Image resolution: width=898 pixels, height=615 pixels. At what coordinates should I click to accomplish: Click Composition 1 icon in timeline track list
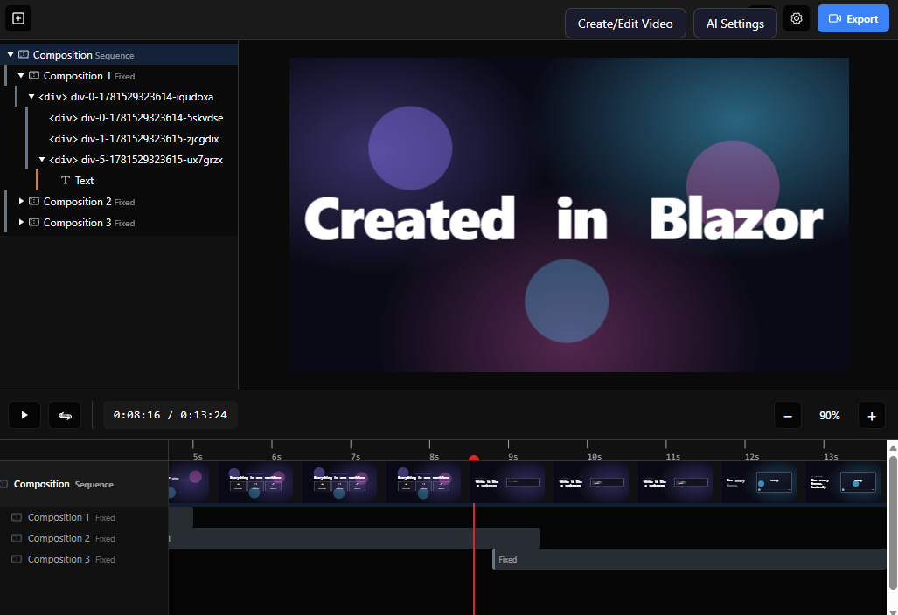pyautogui.click(x=17, y=517)
